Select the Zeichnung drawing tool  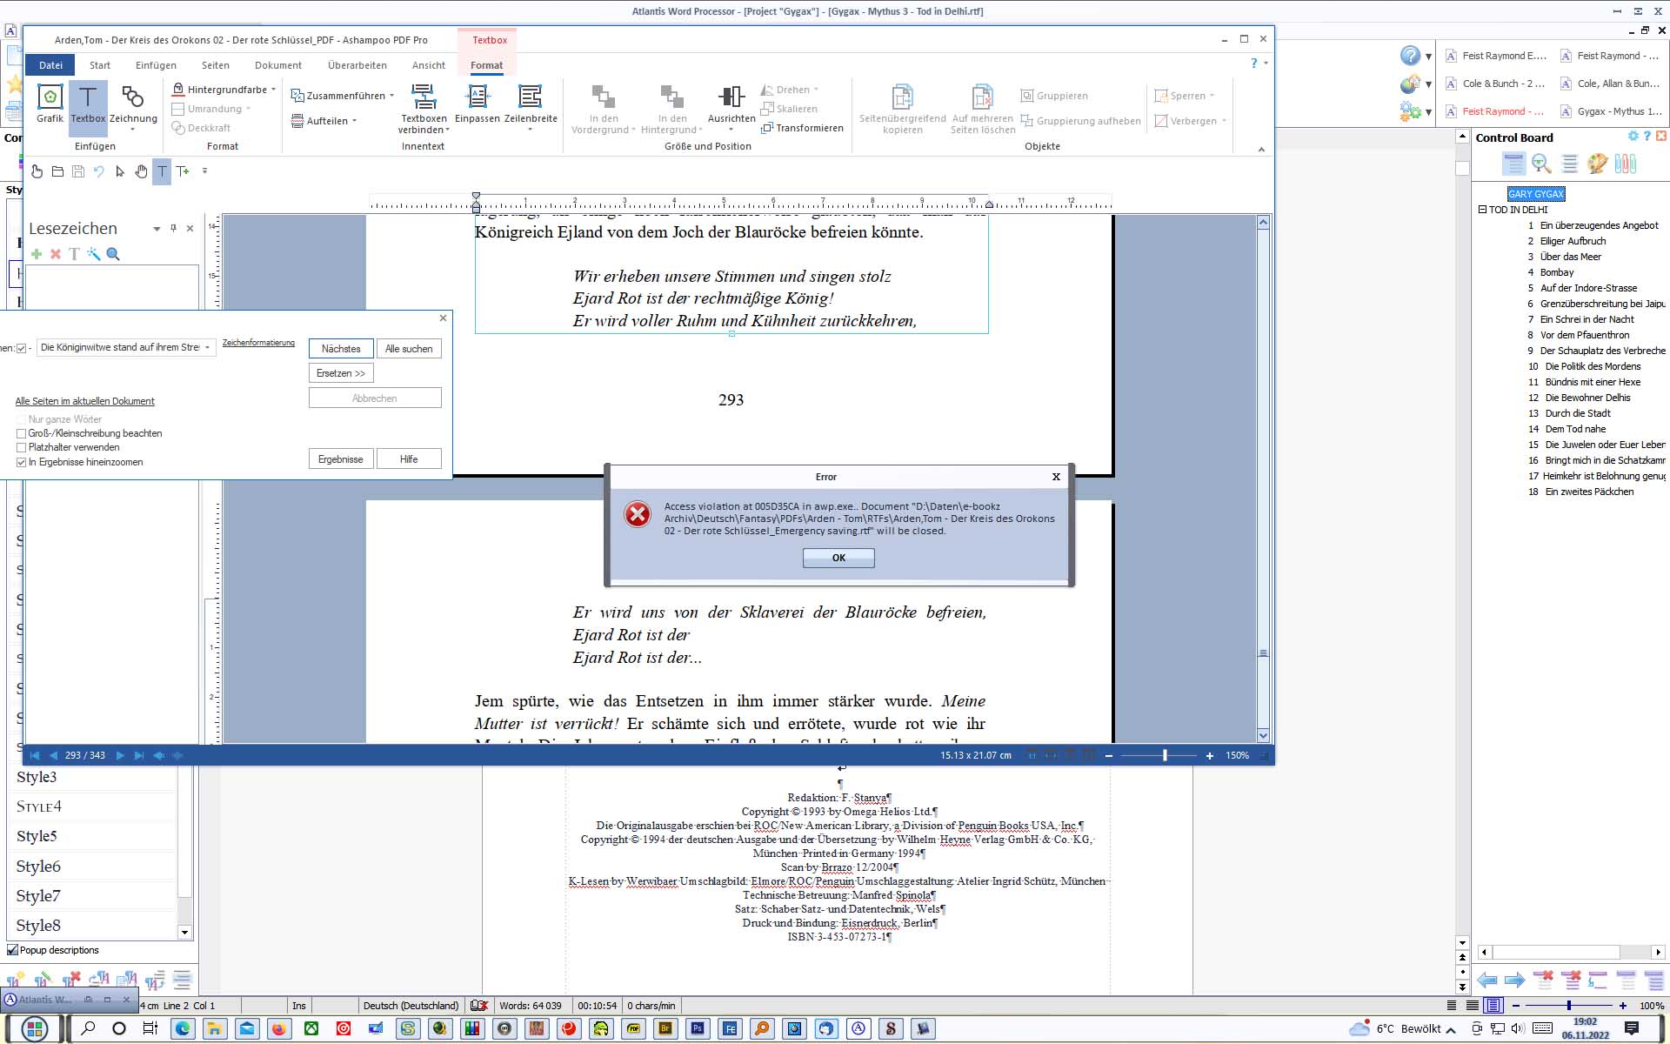click(x=133, y=97)
